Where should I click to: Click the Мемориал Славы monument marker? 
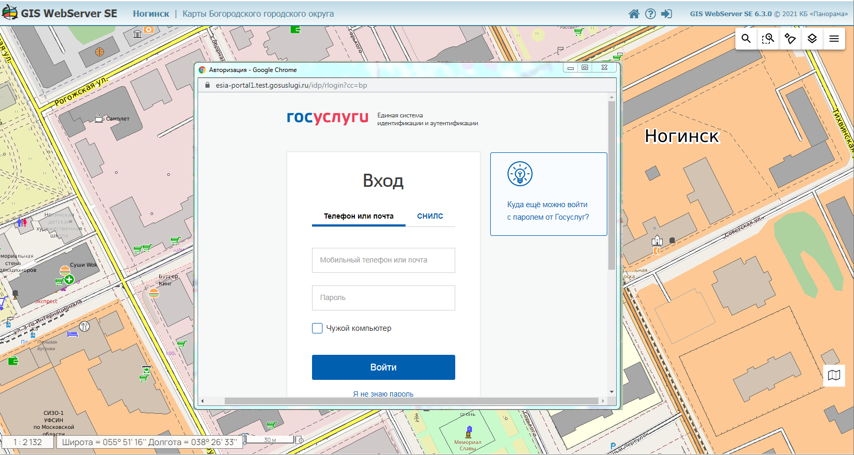tap(469, 432)
